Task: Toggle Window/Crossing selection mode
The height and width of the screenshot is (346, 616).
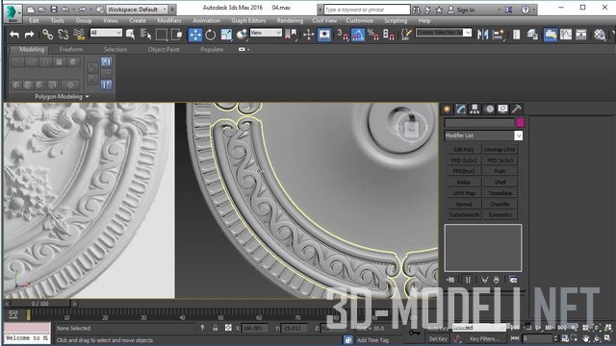Action: (x=177, y=35)
